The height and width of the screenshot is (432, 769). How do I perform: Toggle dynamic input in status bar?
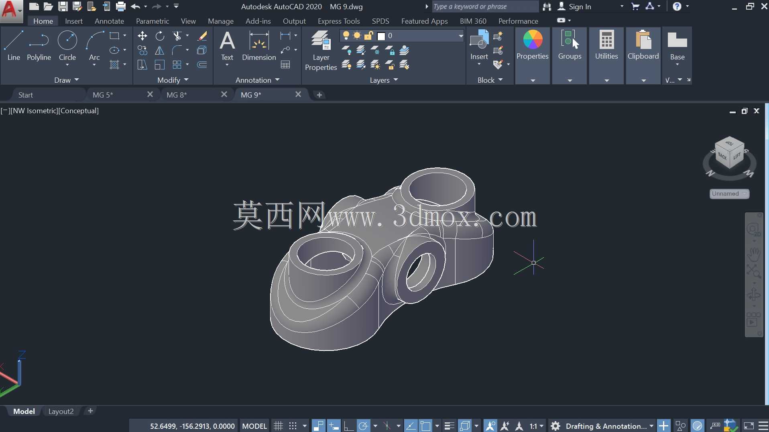(333, 426)
